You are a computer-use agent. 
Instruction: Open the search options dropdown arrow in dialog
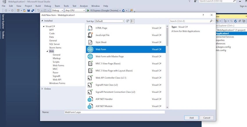(214, 21)
